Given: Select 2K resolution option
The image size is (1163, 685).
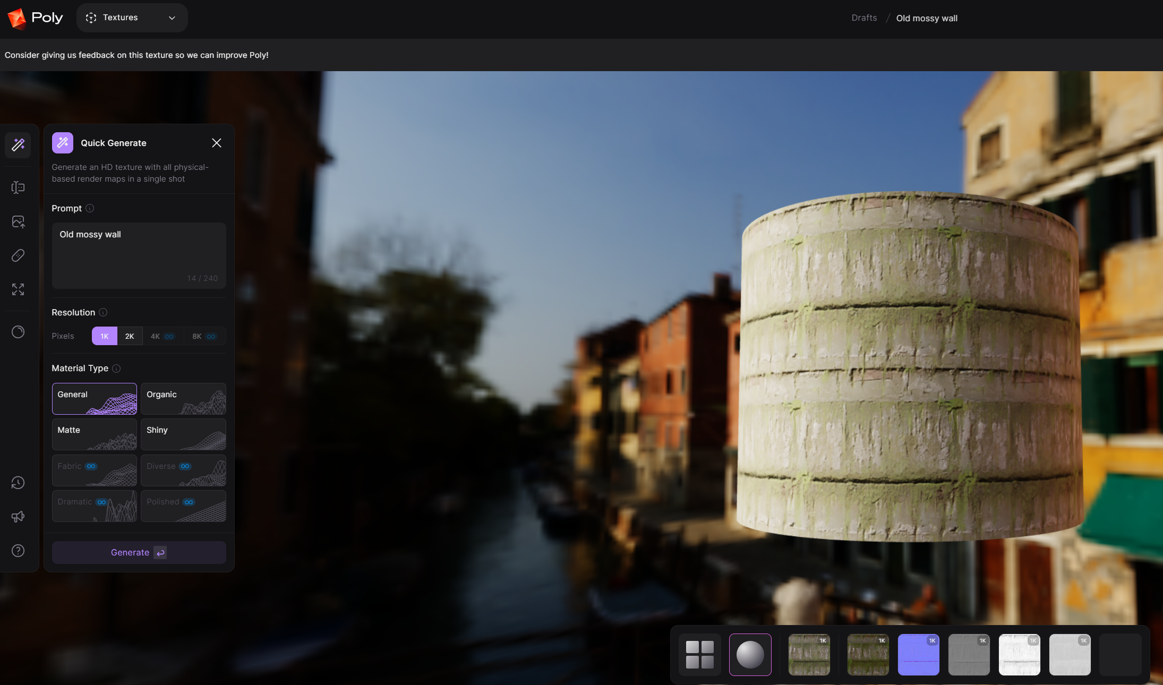Looking at the screenshot, I should pos(130,336).
